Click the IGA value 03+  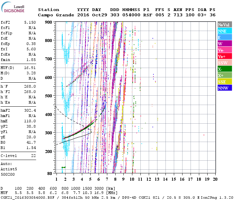(x=202, y=15)
